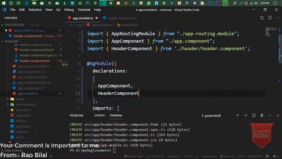This screenshot has width=282, height=159.
Task: Open the Windows Start menu
Action: tap(4, 3)
